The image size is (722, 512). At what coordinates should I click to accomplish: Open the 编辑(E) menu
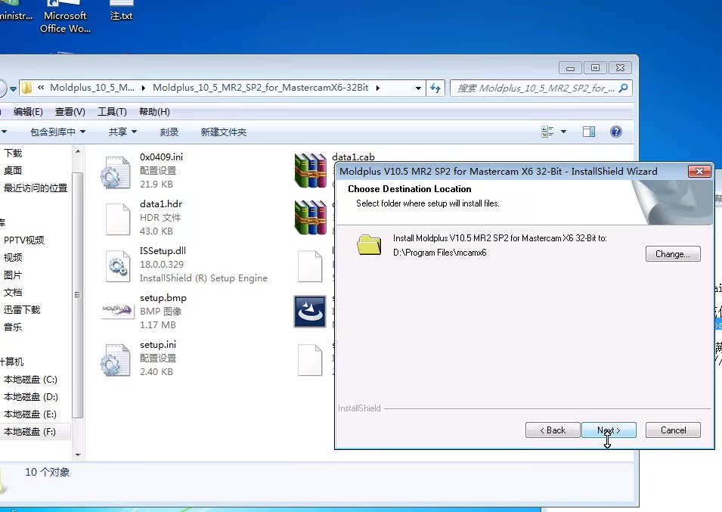click(28, 112)
